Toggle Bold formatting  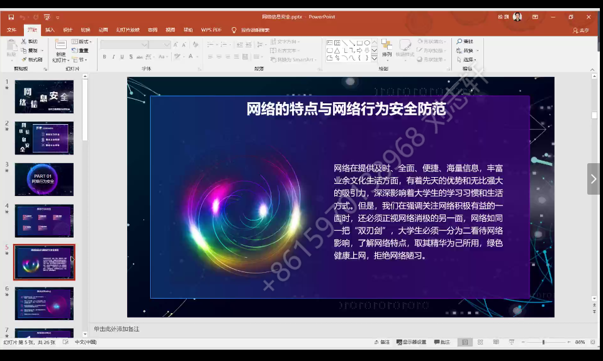(104, 57)
